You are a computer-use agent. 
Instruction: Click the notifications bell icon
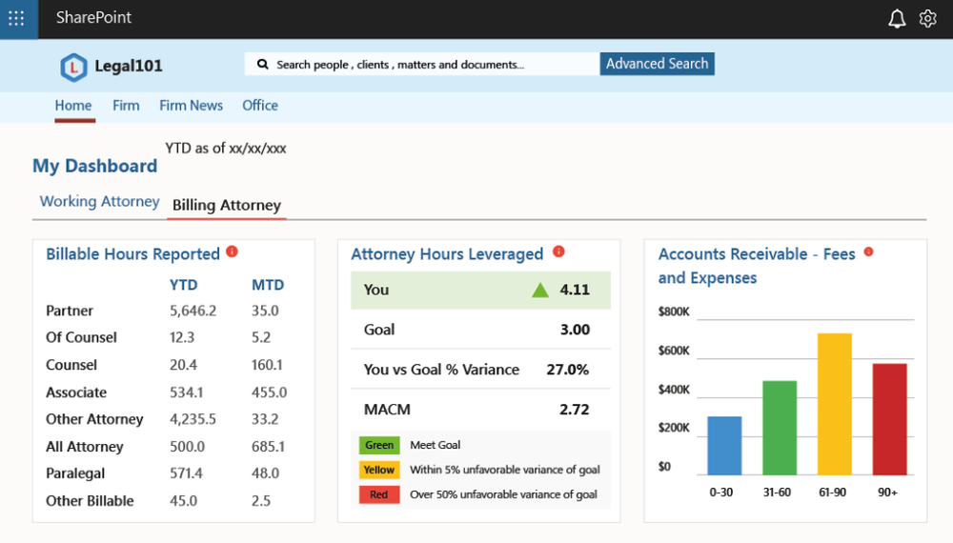(x=897, y=19)
